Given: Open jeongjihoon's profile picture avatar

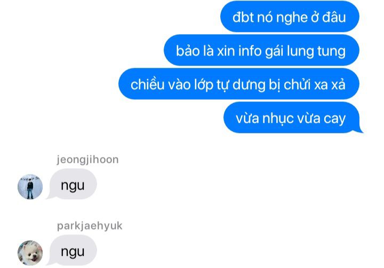Looking at the screenshot, I should (30, 187).
